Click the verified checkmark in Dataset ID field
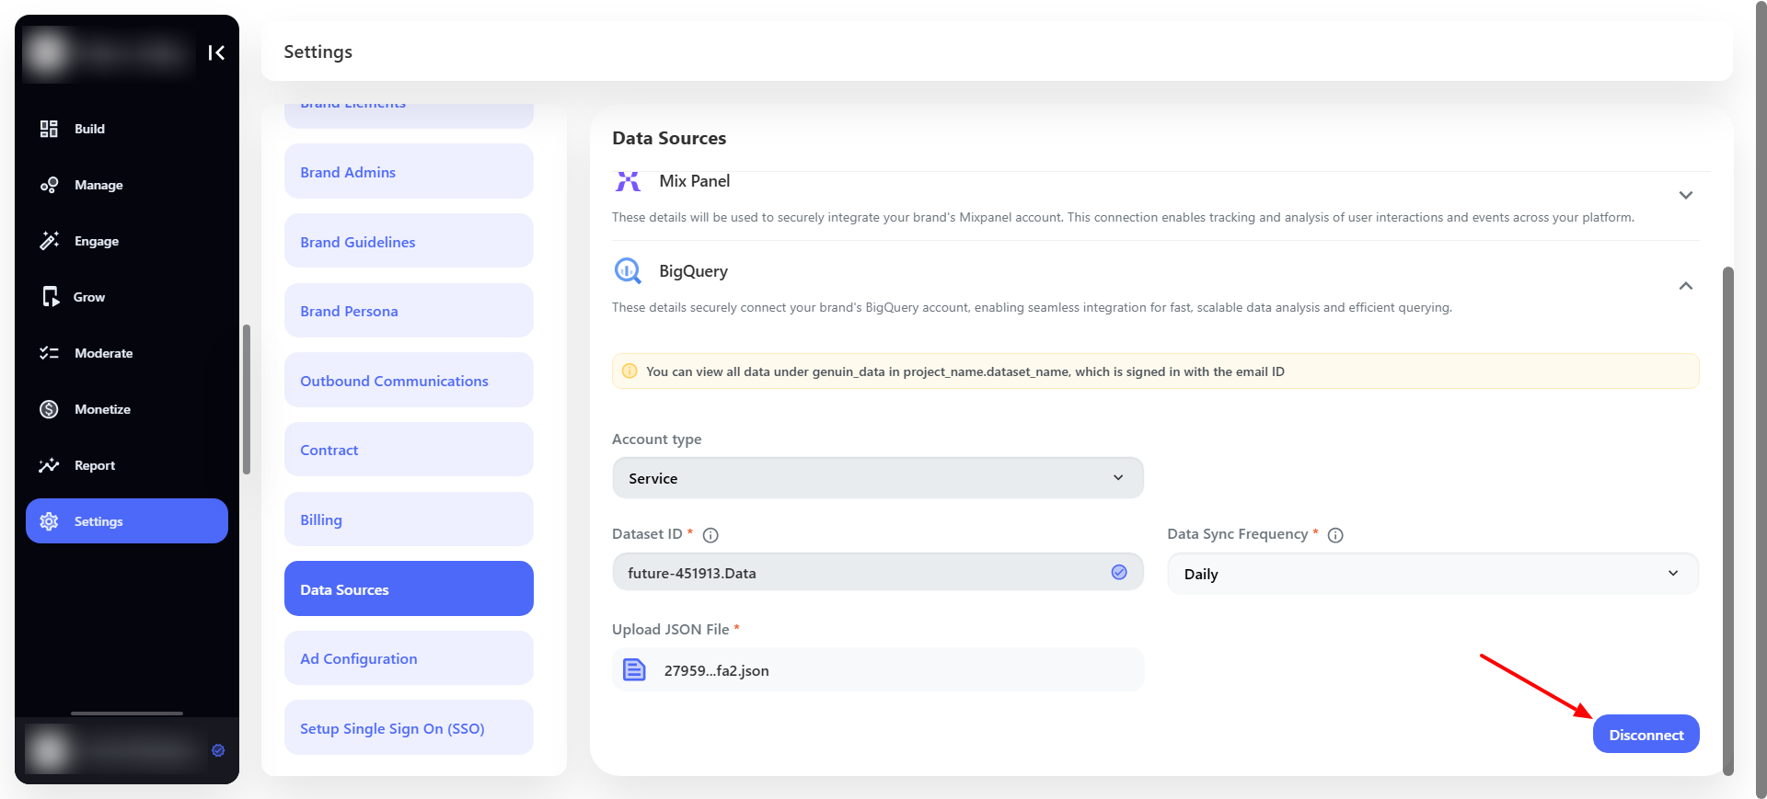1767x799 pixels. coord(1119,572)
